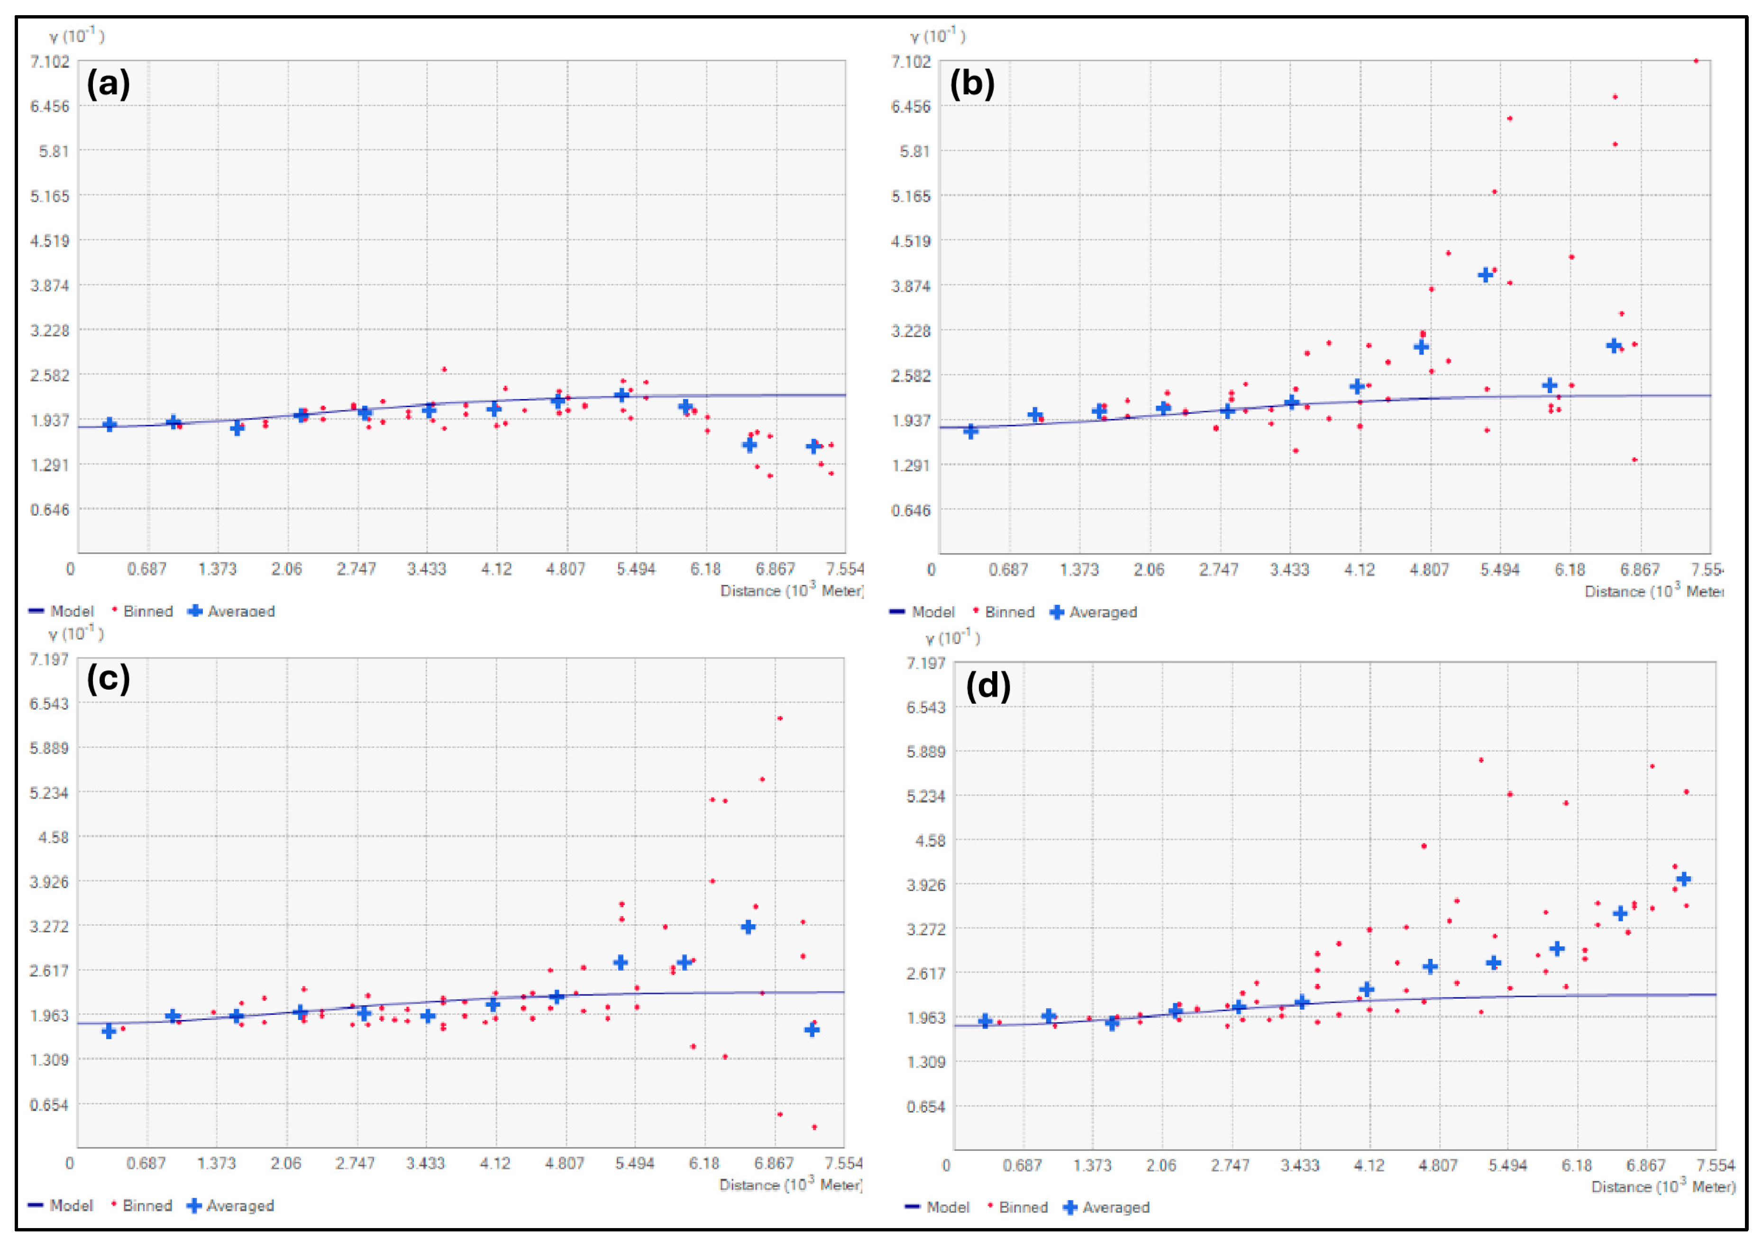Click the Binned red dot legend under panel (a)
The height and width of the screenshot is (1248, 1762).
115,610
